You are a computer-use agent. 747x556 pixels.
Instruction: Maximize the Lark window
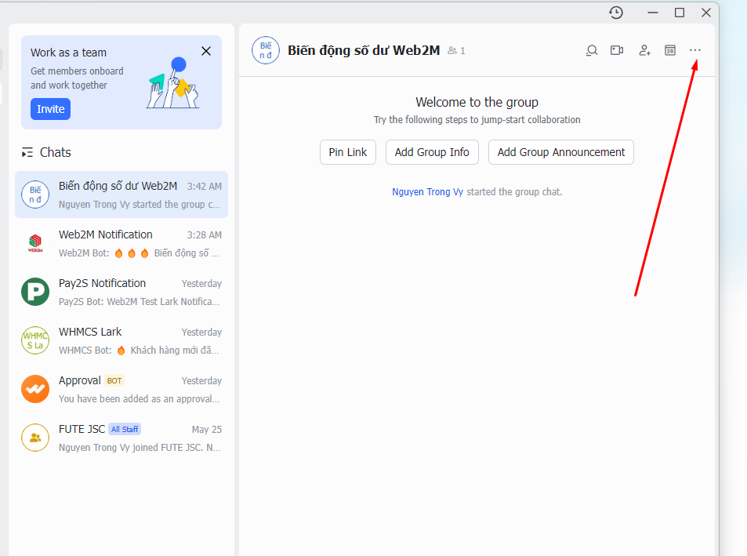(680, 13)
